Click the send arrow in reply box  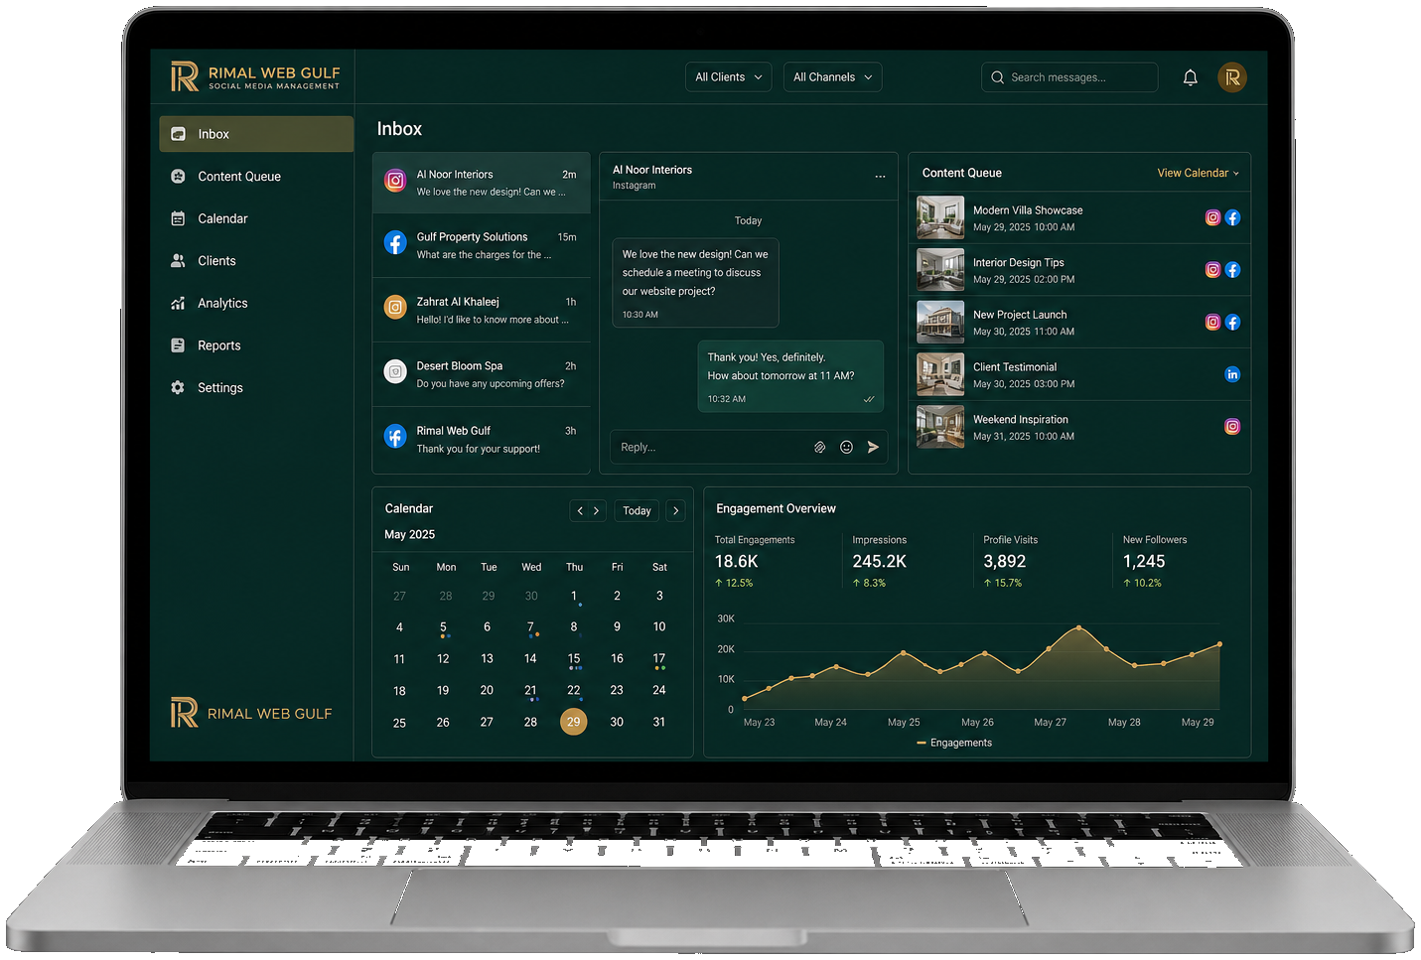coord(873,447)
